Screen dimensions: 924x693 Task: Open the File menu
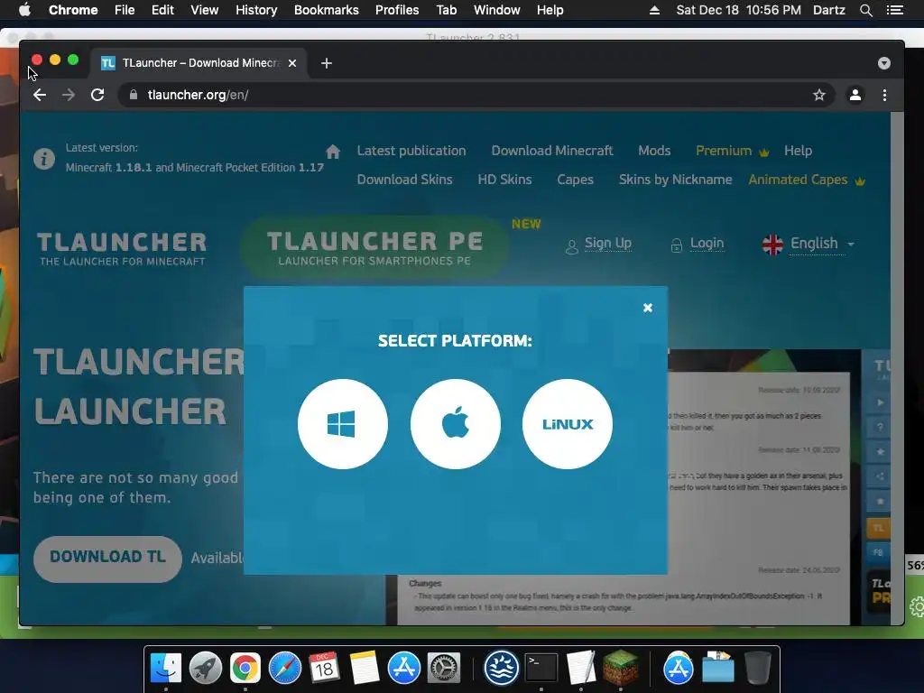pyautogui.click(x=125, y=10)
